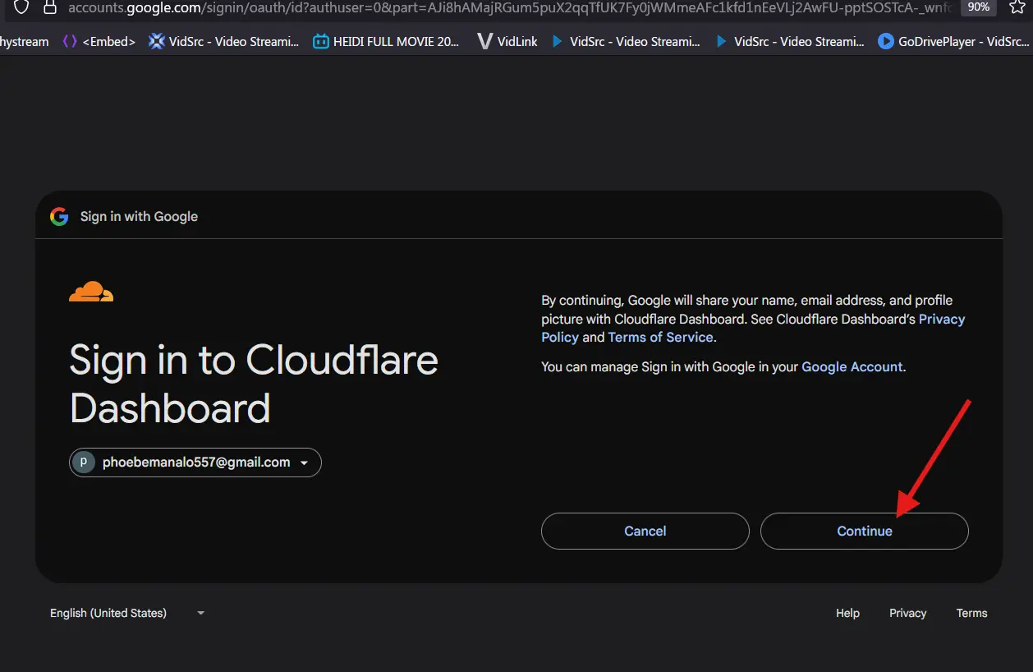Open the Google Account link
This screenshot has width=1033, height=672.
coord(852,366)
